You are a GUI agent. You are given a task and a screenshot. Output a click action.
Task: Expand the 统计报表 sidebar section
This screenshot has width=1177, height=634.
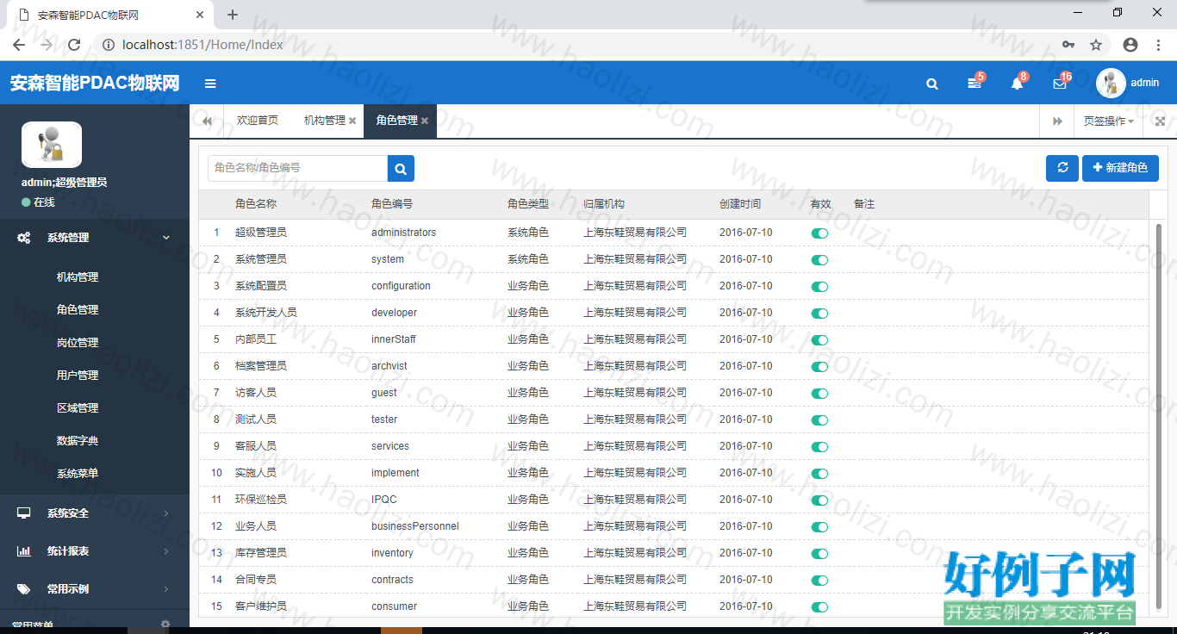[x=95, y=551]
